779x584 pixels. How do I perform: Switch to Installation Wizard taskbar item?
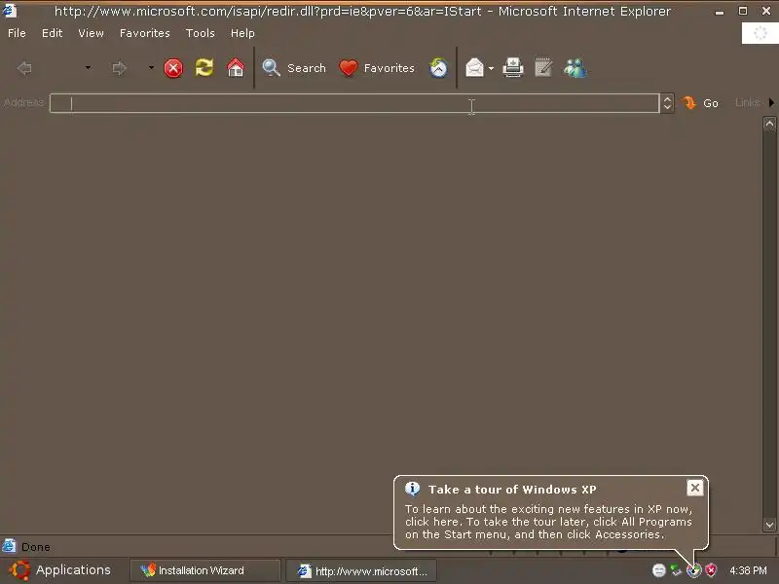(x=205, y=570)
